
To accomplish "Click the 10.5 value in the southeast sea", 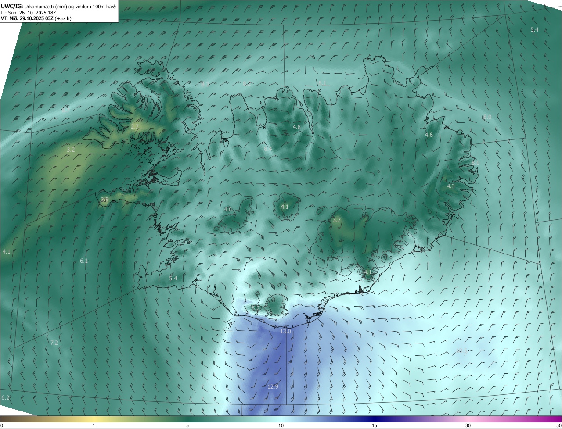I will 461,350.
